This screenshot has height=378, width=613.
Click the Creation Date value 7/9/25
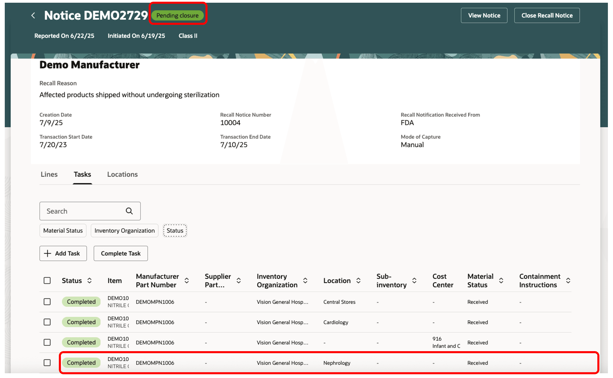51,123
